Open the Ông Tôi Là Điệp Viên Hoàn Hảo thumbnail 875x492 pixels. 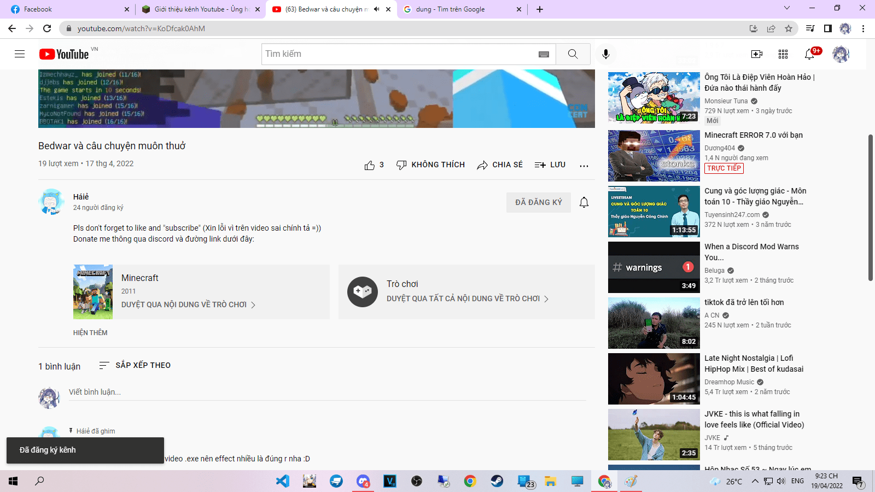(654, 98)
